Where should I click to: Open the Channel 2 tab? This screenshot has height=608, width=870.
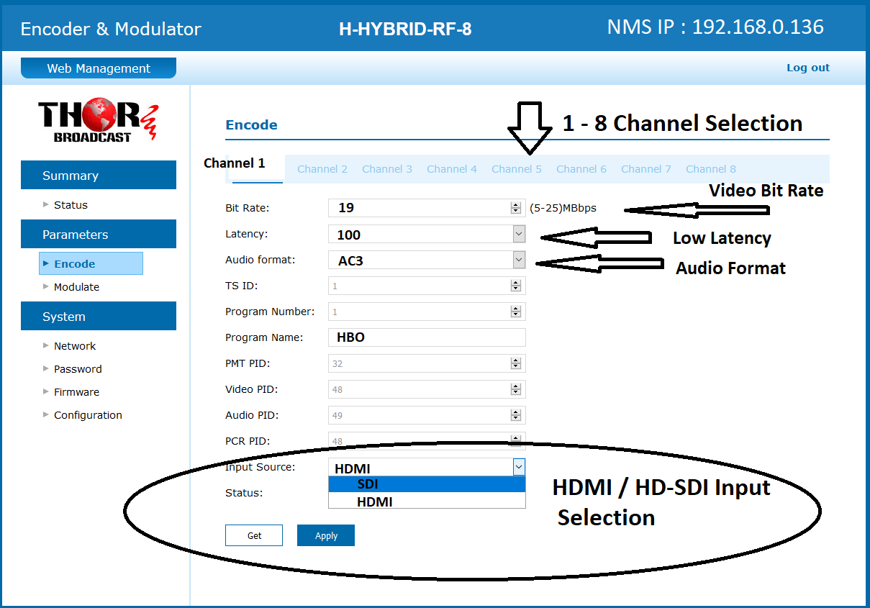coord(322,169)
